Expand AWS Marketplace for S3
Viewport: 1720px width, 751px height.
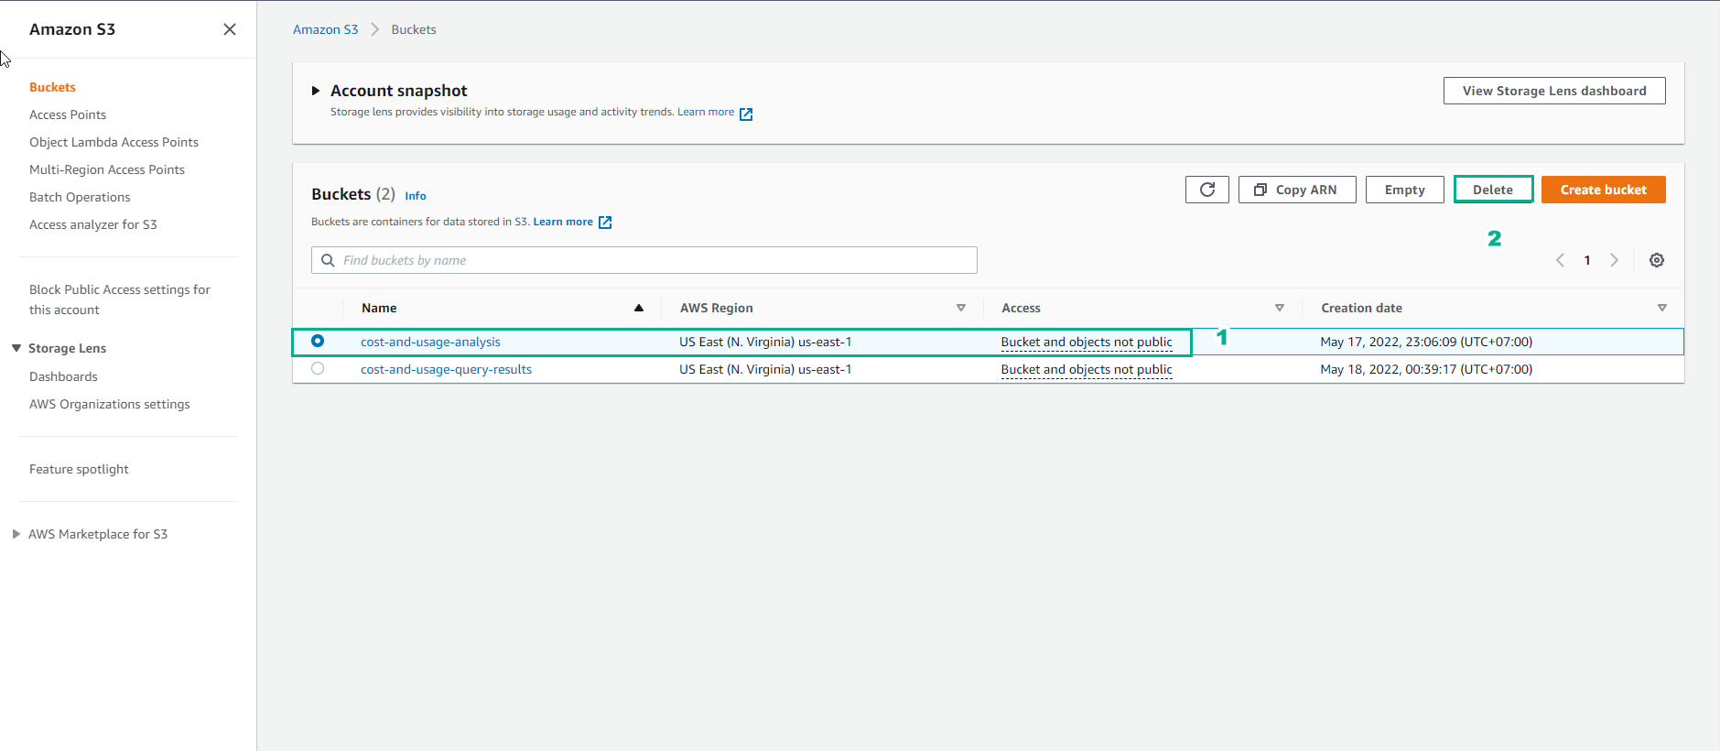point(16,534)
